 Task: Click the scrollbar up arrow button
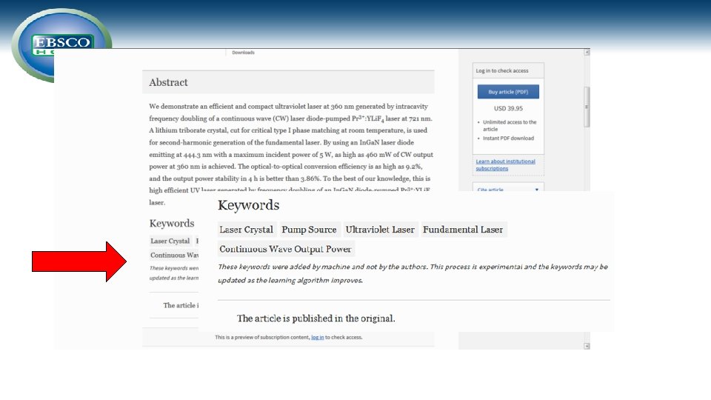point(587,52)
